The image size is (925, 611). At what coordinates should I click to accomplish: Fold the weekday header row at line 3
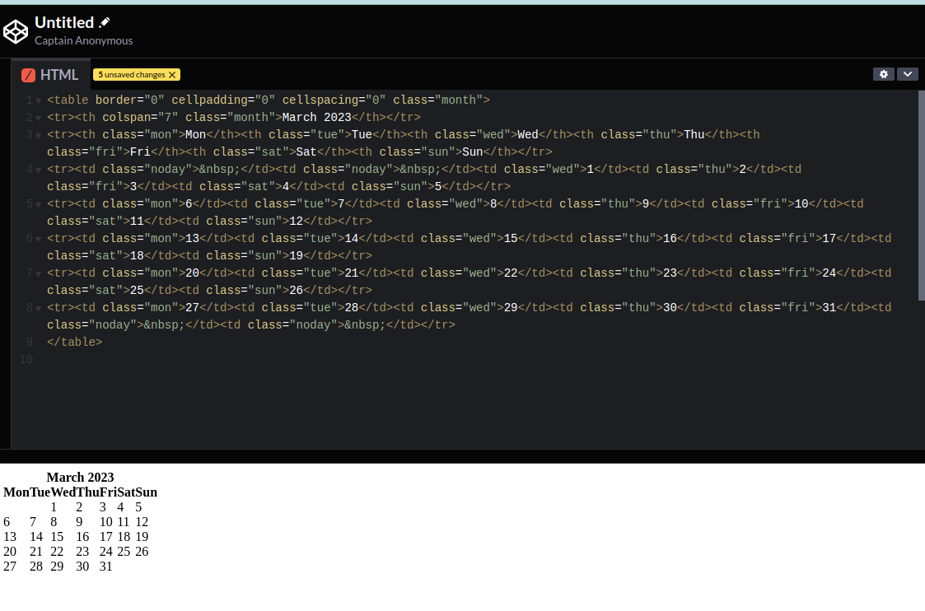39,136
